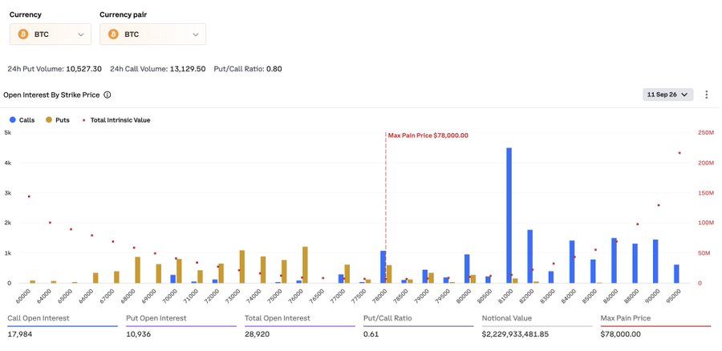Click the puts bar at strike 68000
The height and width of the screenshot is (351, 722).
click(138, 270)
